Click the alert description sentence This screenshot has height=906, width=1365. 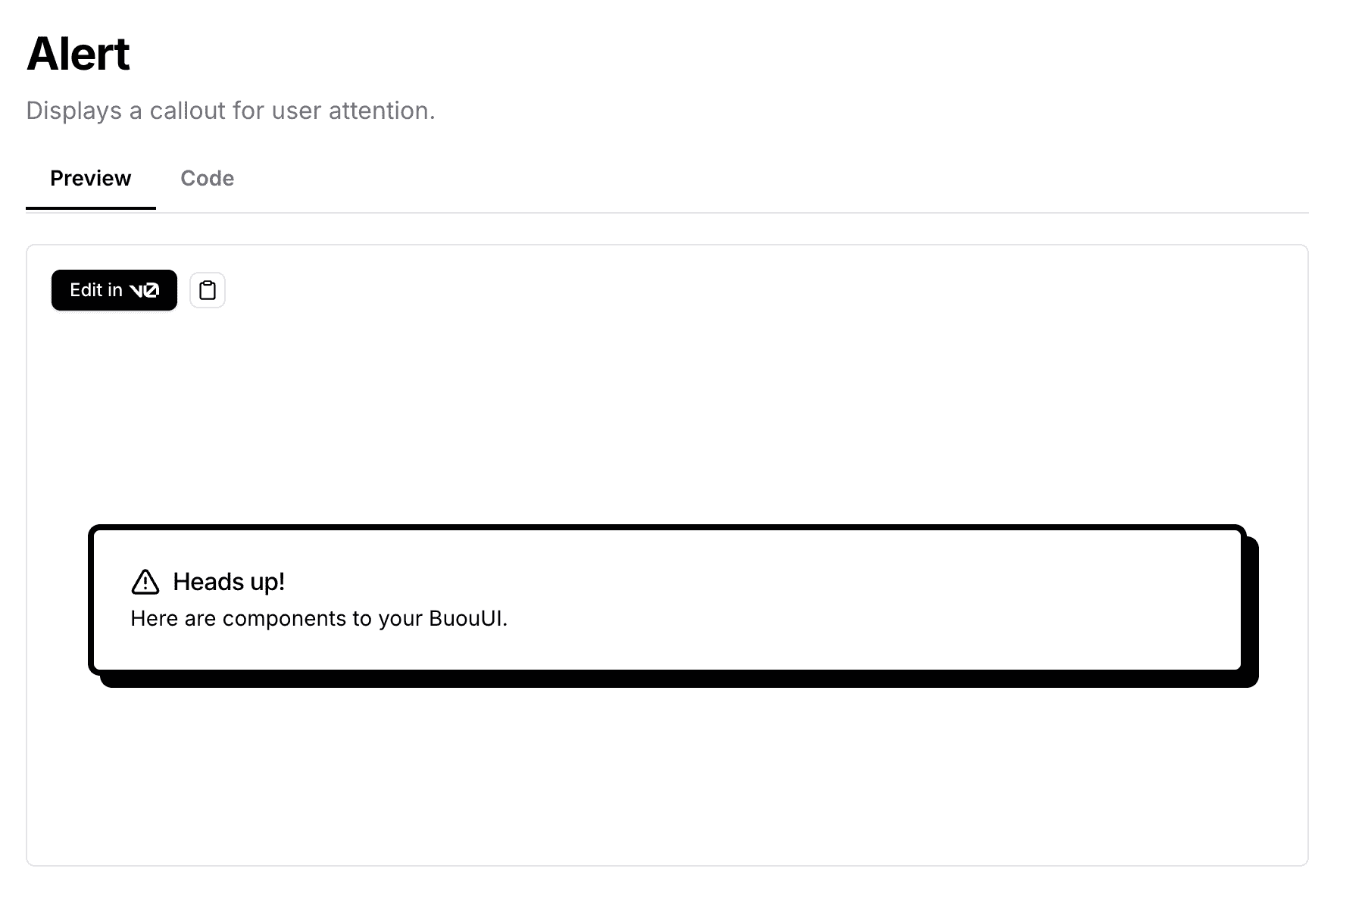pyautogui.click(x=318, y=619)
